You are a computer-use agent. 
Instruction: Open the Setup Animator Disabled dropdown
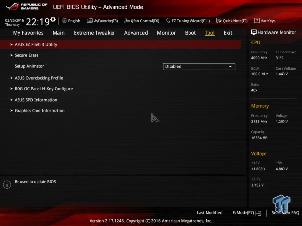(199, 67)
